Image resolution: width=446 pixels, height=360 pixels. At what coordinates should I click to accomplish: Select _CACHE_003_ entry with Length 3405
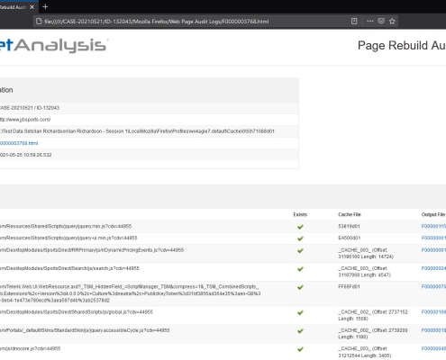(x=365, y=352)
